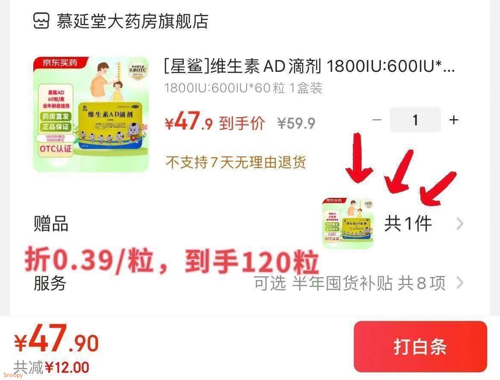This screenshot has width=500, height=380.
Task: Tap 不支持7天无理由退货 notice
Action: [x=236, y=162]
